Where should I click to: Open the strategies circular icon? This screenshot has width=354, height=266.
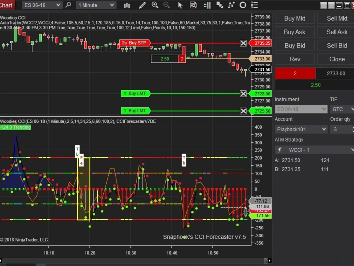click(x=243, y=5)
